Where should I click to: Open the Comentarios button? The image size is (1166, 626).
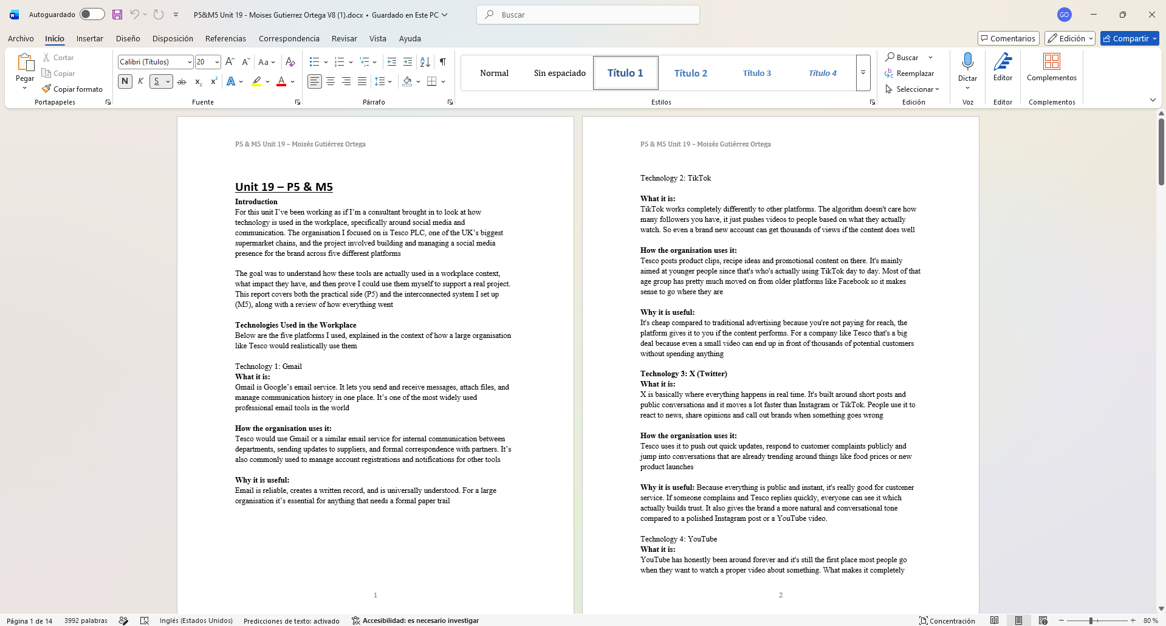1009,38
